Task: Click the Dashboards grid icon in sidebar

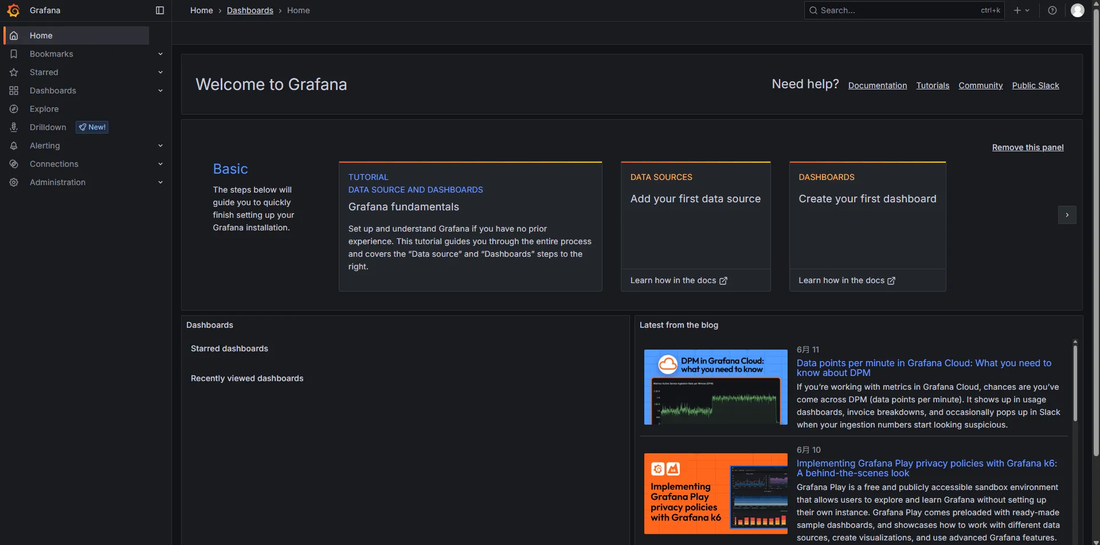Action: (14, 91)
